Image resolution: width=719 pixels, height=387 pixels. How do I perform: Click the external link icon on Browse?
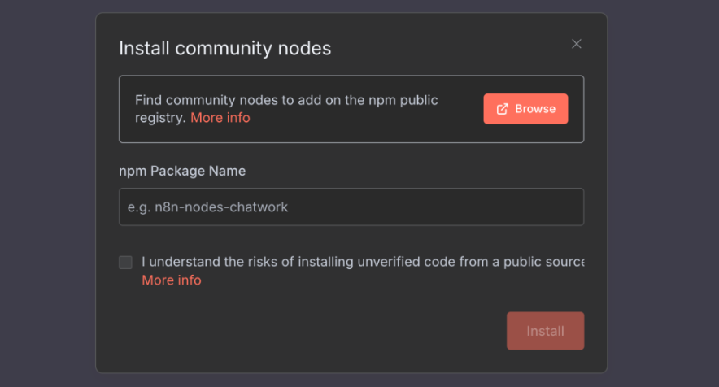503,109
